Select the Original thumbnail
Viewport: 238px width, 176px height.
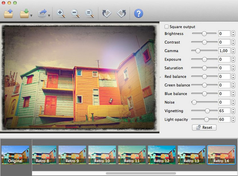15,155
